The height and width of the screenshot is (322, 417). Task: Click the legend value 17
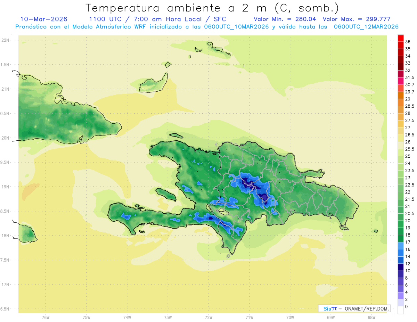408,242
